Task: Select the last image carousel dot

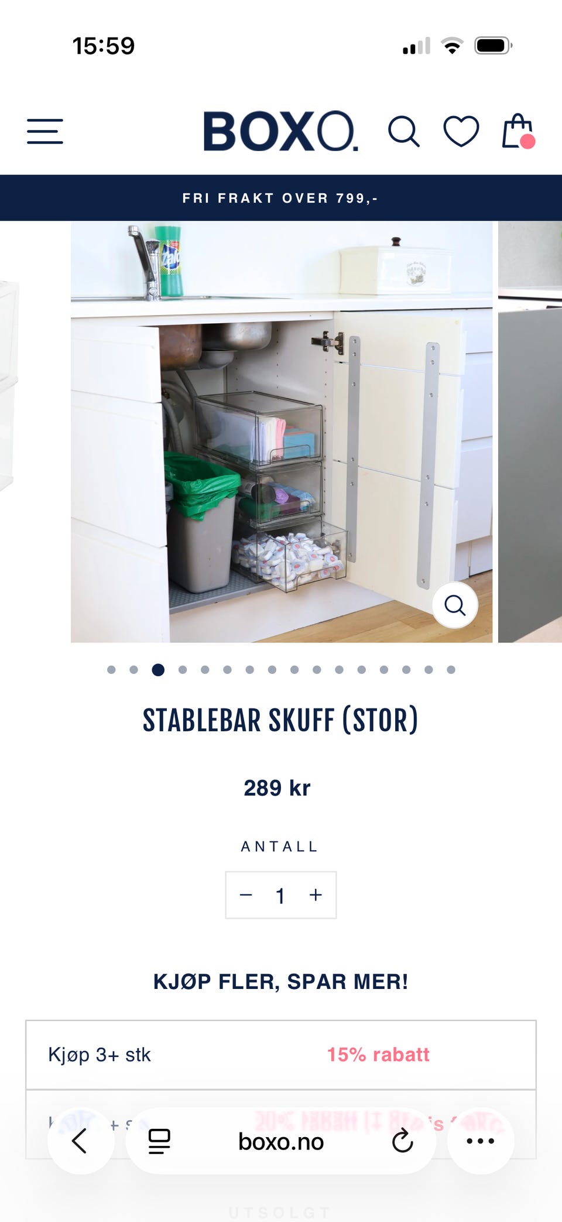Action: point(451,670)
